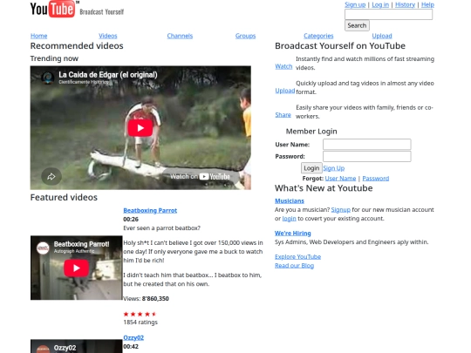Click Watch on YouTube badge in trending video

click(200, 176)
